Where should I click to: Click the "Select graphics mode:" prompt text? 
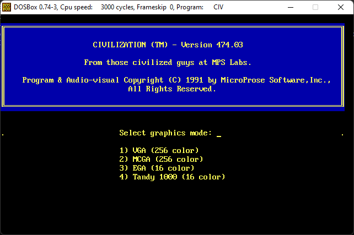(x=165, y=133)
